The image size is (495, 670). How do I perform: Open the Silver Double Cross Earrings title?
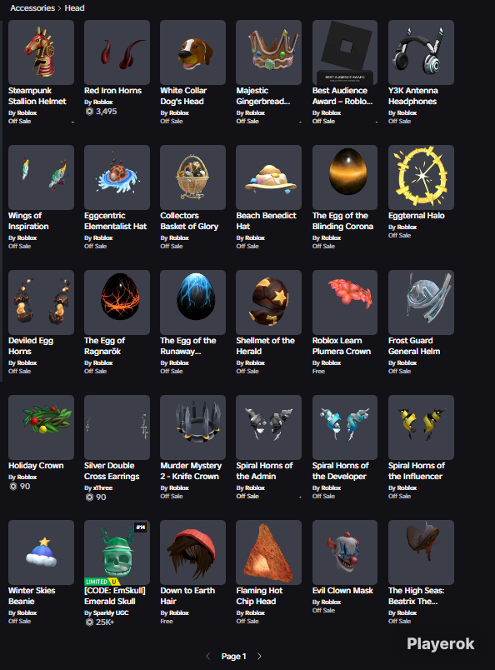[x=112, y=471]
